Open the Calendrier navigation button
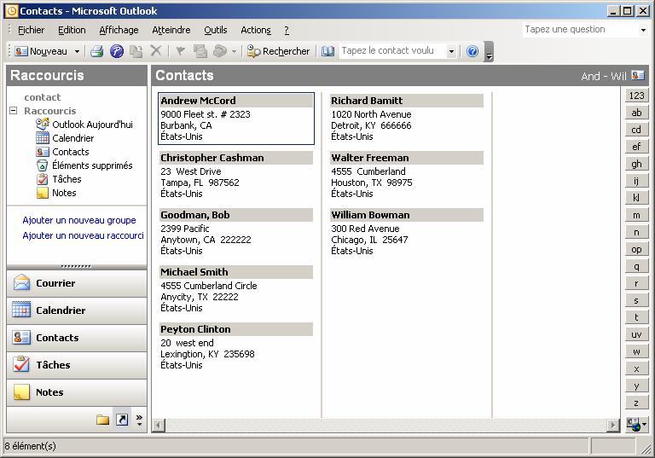The width and height of the screenshot is (655, 458). click(x=77, y=310)
